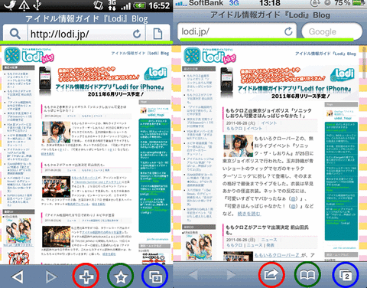The image size is (367, 288).
Task: Tap the USB icon in Android status bar
Action: coord(37,5)
